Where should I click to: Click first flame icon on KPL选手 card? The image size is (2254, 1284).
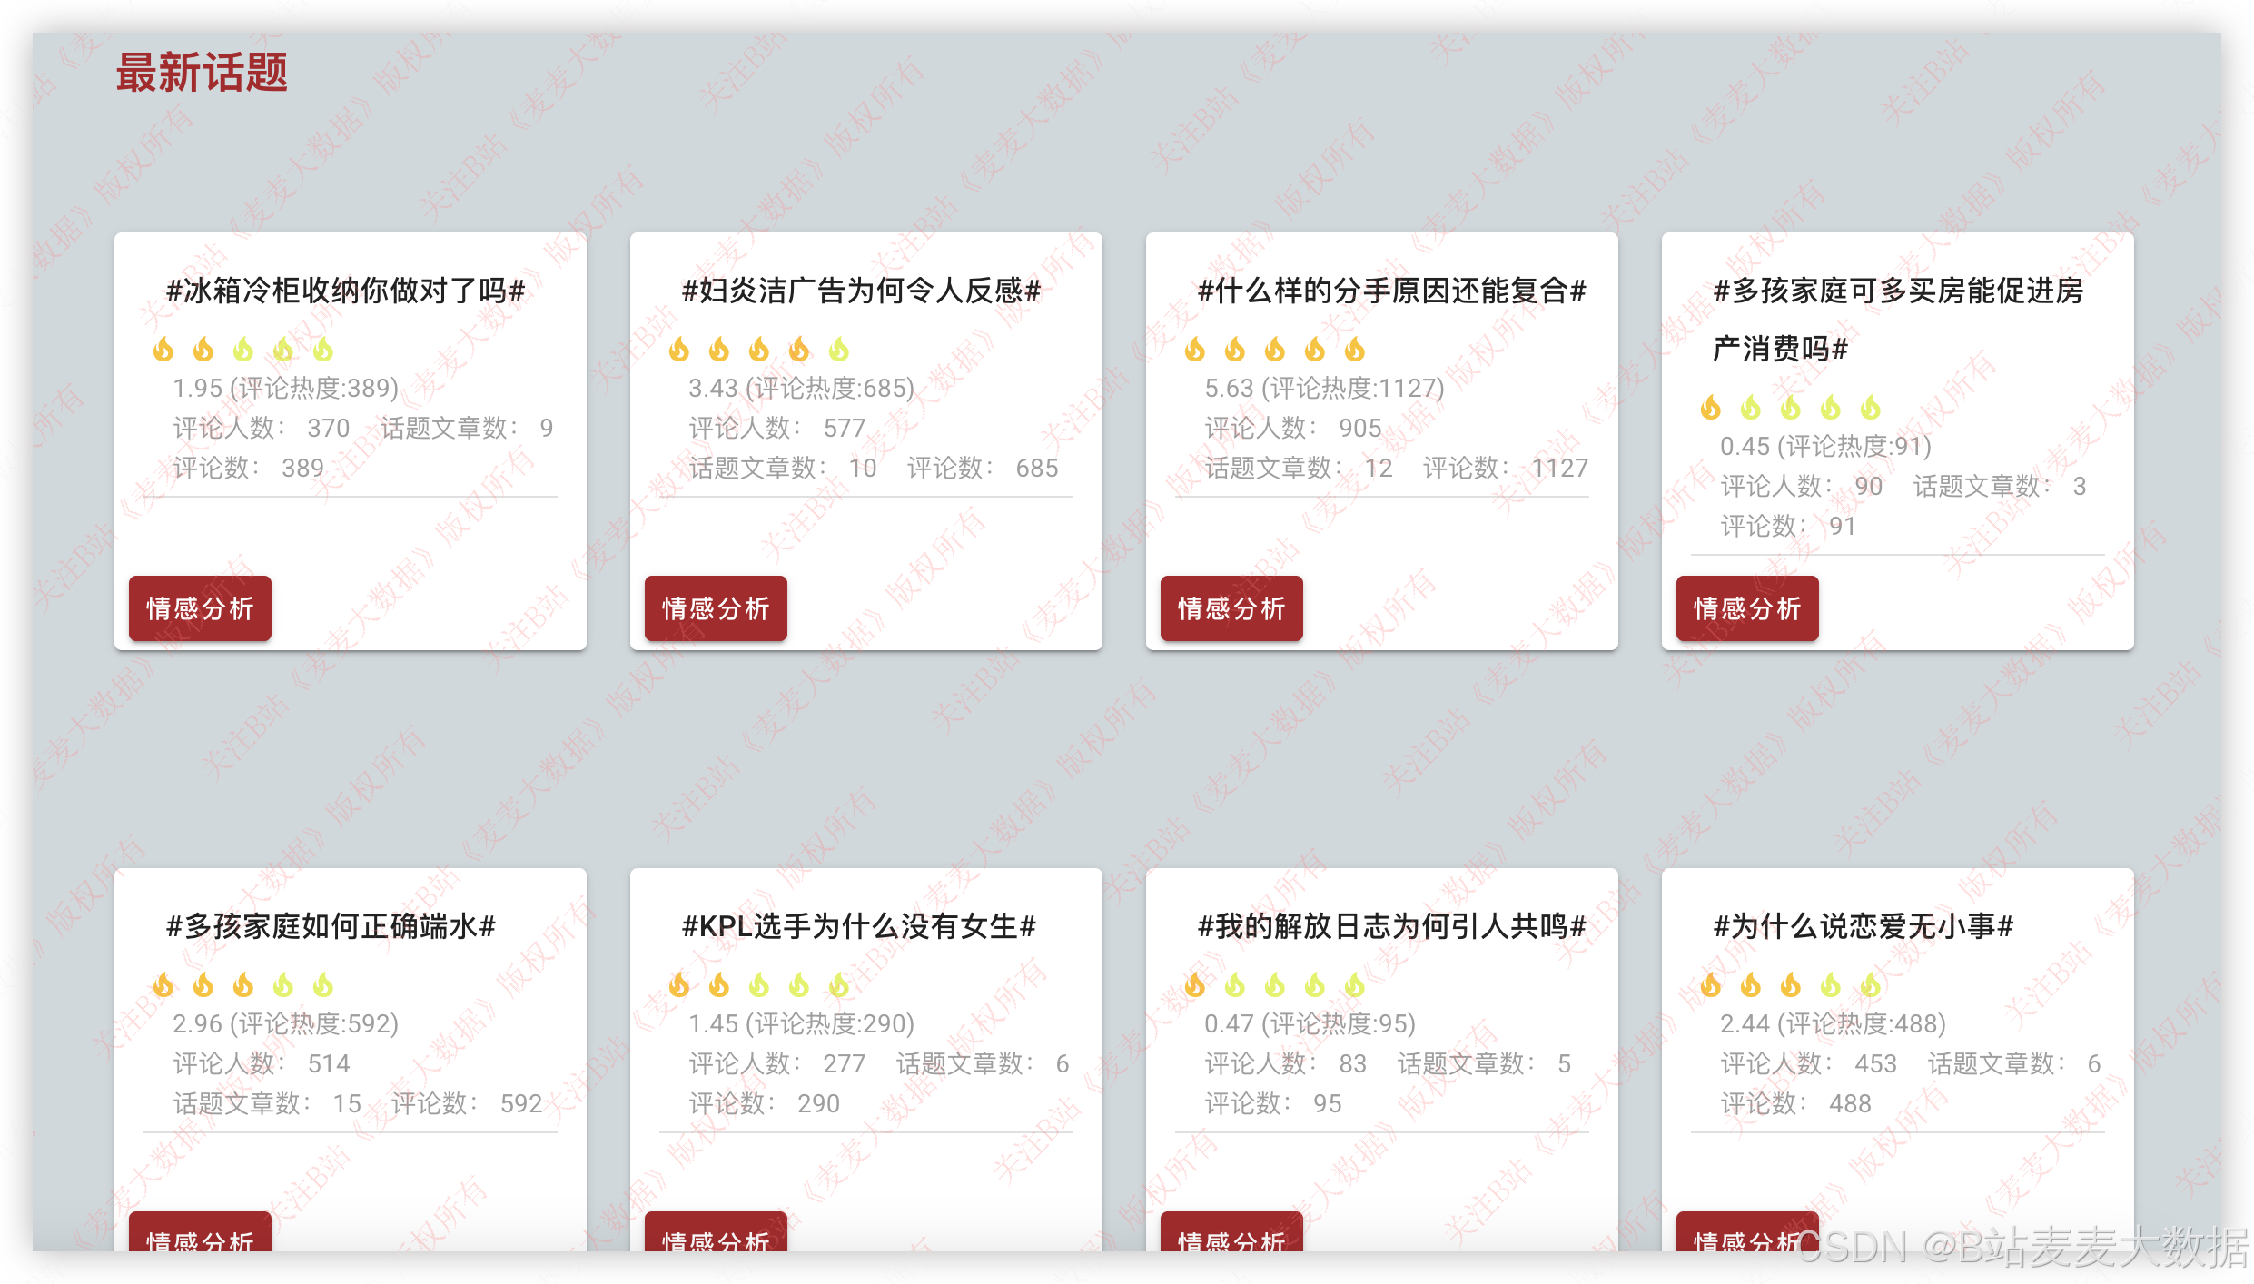(679, 985)
